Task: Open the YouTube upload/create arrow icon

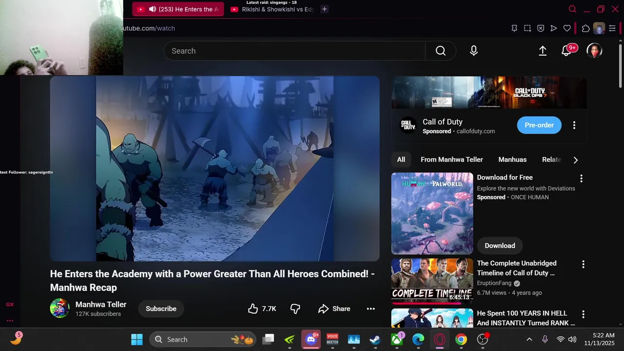Action: [543, 51]
